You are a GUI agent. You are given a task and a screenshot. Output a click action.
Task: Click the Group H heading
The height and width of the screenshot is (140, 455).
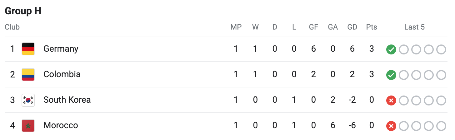click(23, 11)
